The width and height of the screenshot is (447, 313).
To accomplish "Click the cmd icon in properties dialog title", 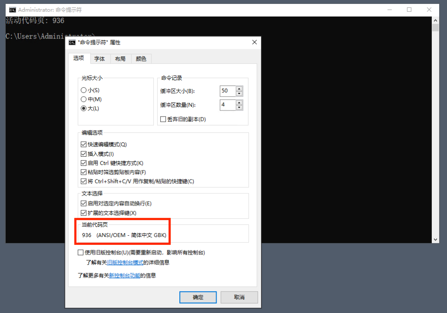I will (72, 42).
